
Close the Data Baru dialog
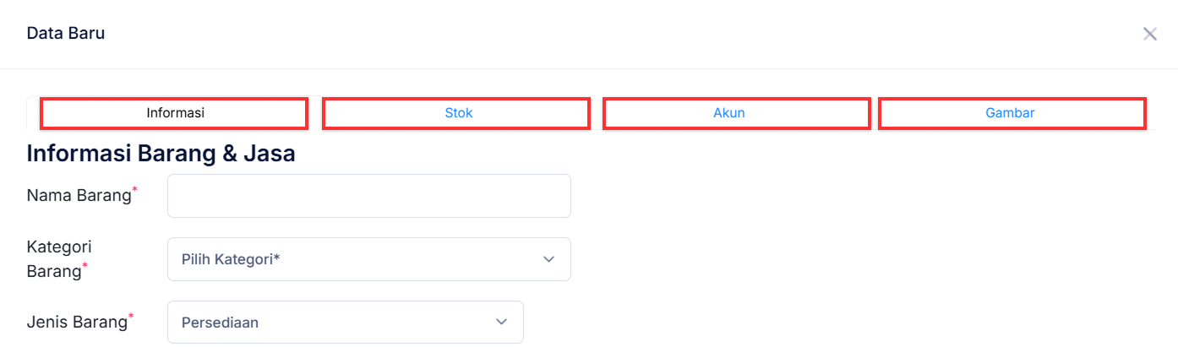[1149, 34]
